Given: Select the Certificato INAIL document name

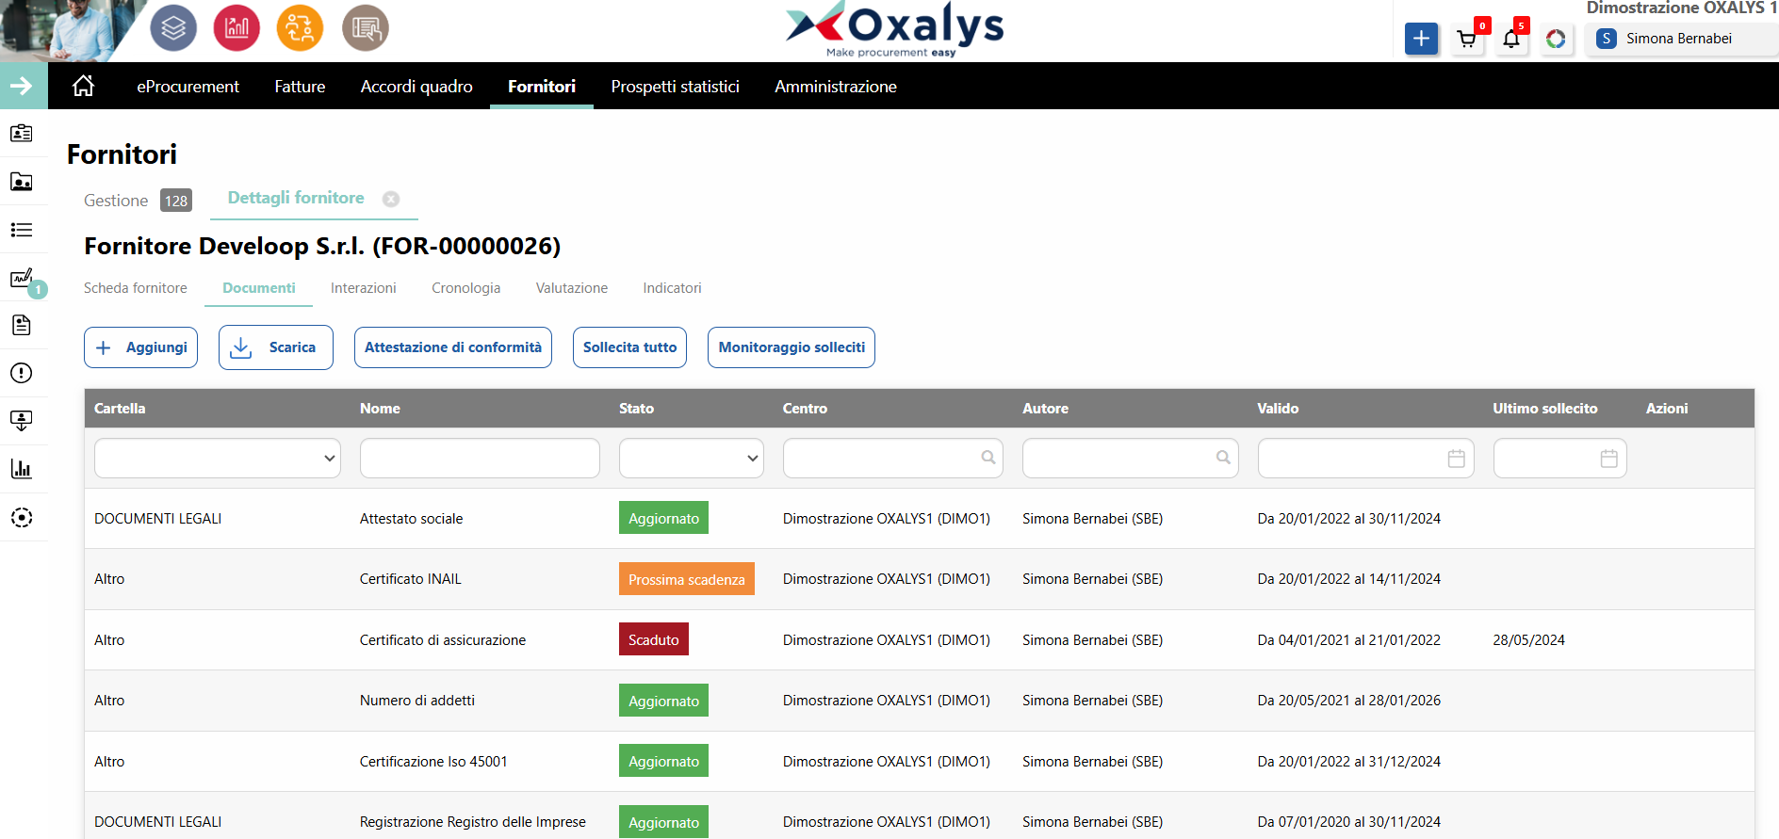Looking at the screenshot, I should click(x=410, y=579).
